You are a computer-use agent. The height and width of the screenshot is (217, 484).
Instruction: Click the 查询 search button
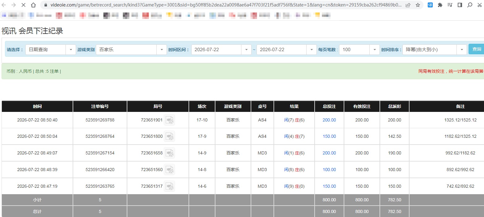coord(476,49)
